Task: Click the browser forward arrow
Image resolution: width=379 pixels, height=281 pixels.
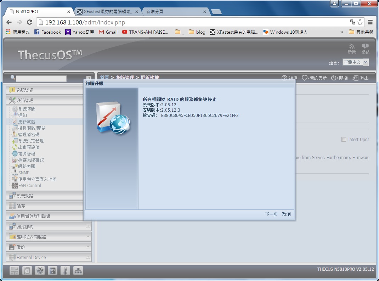Action: click(19, 22)
